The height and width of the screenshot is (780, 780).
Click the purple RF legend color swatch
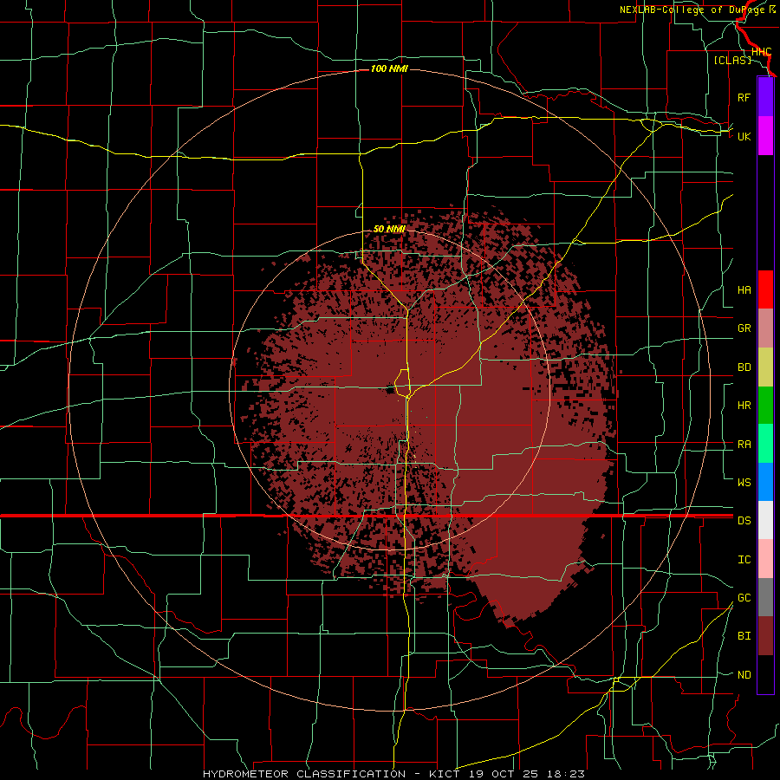[765, 97]
